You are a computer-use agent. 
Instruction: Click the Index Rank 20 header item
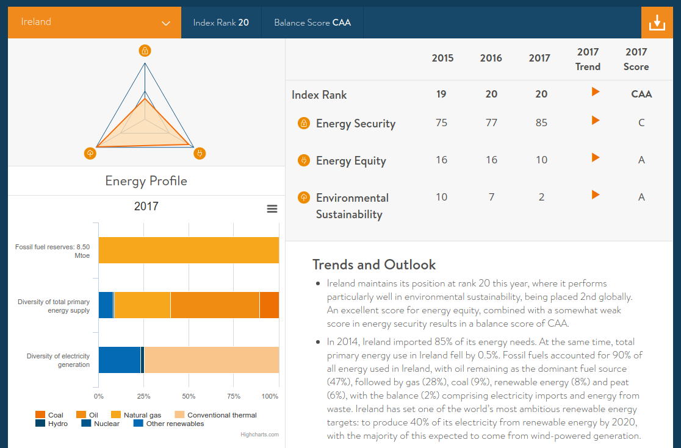tap(221, 23)
